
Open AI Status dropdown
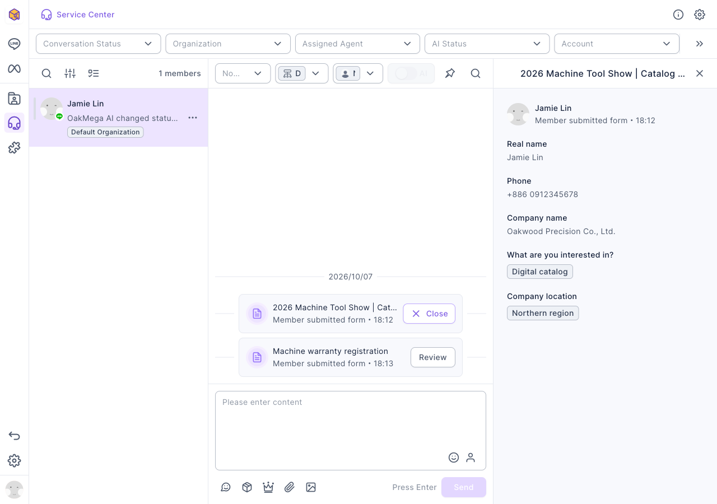pos(487,44)
